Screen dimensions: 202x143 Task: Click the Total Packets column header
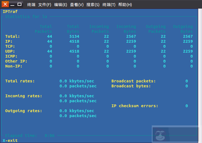(43, 29)
